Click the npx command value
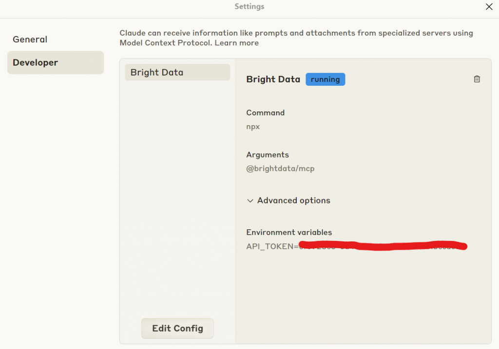The width and height of the screenshot is (499, 349). point(253,127)
